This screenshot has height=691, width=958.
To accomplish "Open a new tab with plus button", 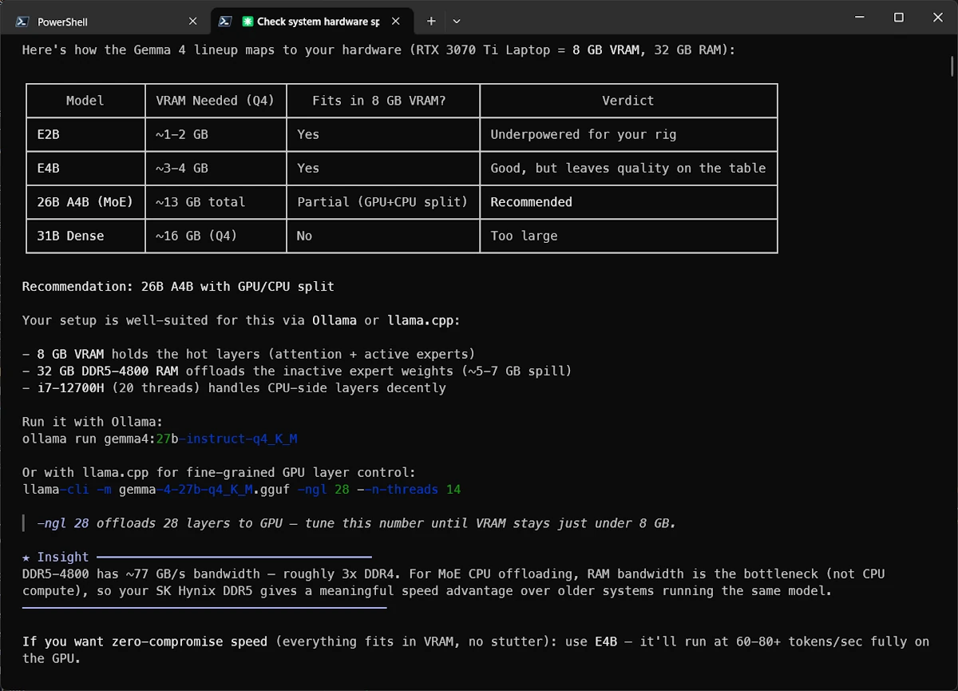I will tap(431, 22).
